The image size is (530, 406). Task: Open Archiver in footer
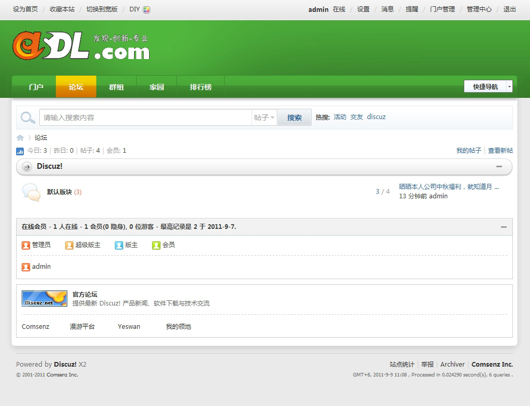452,365
